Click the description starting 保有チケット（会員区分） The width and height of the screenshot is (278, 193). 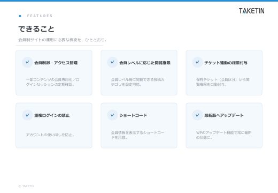click(223, 82)
